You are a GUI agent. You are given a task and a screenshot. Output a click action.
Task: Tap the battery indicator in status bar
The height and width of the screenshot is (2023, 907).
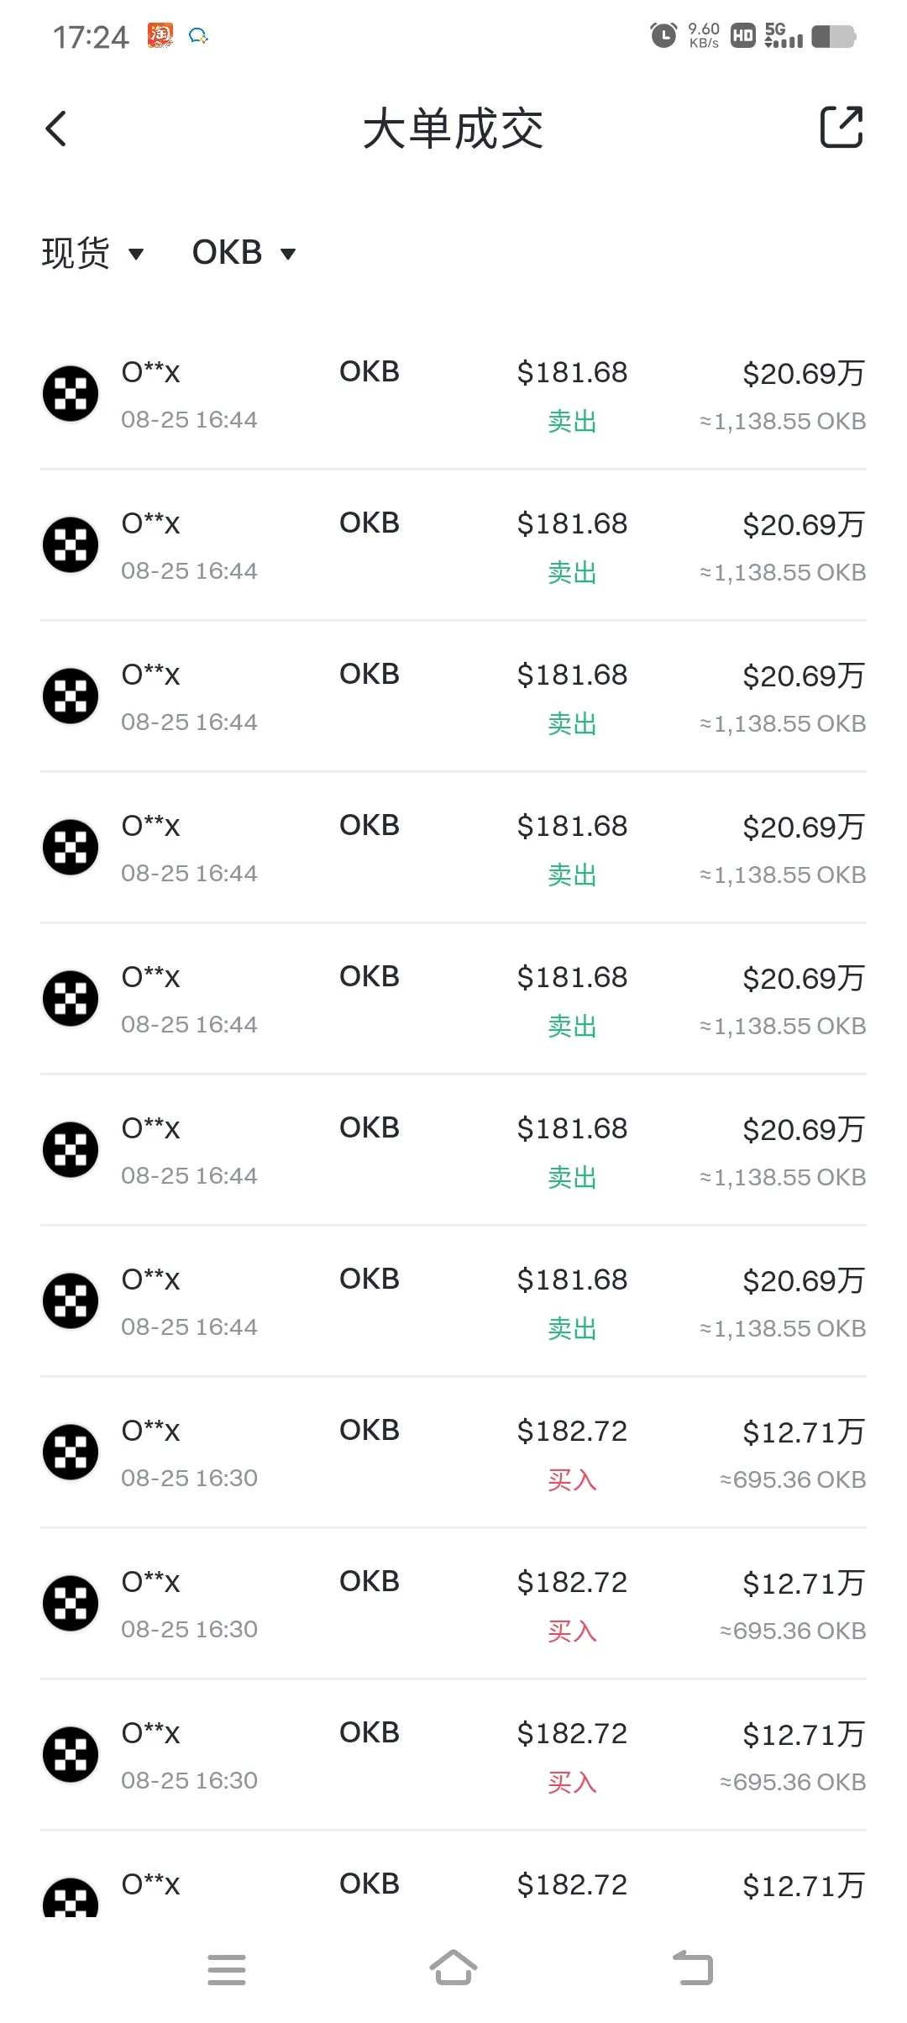coord(834,36)
